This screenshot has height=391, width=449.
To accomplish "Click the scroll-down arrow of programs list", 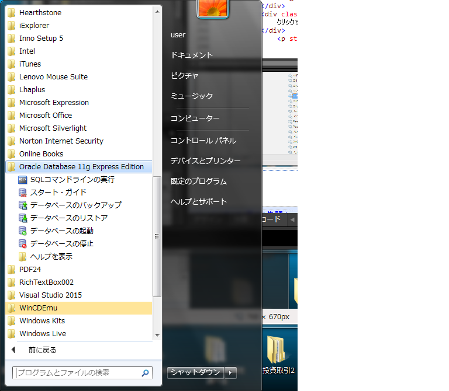I will pos(157,335).
